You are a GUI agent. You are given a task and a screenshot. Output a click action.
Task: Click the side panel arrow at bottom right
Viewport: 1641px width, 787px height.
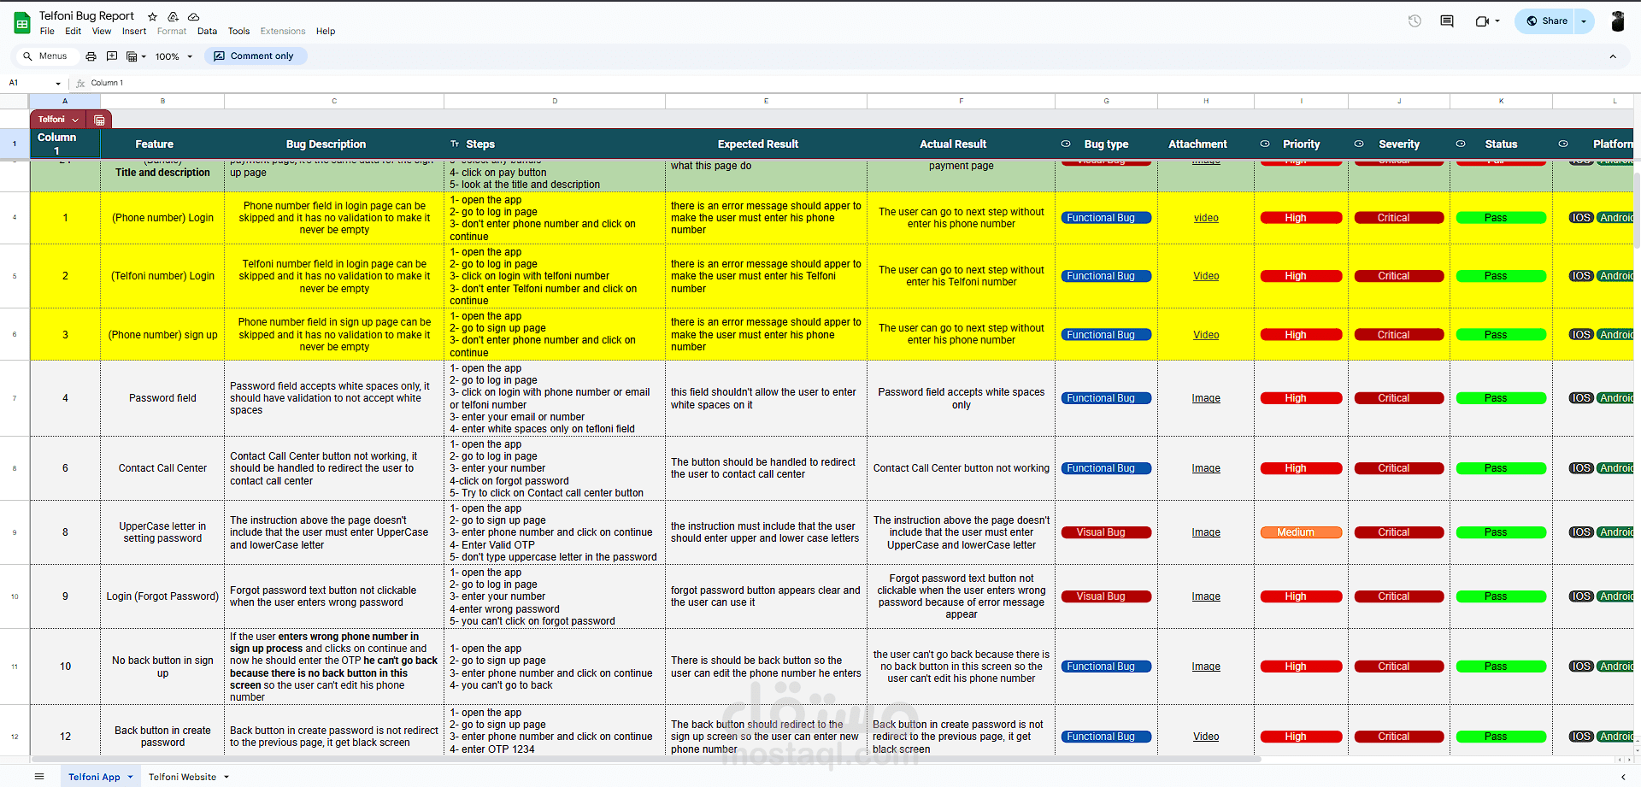coord(1623,777)
